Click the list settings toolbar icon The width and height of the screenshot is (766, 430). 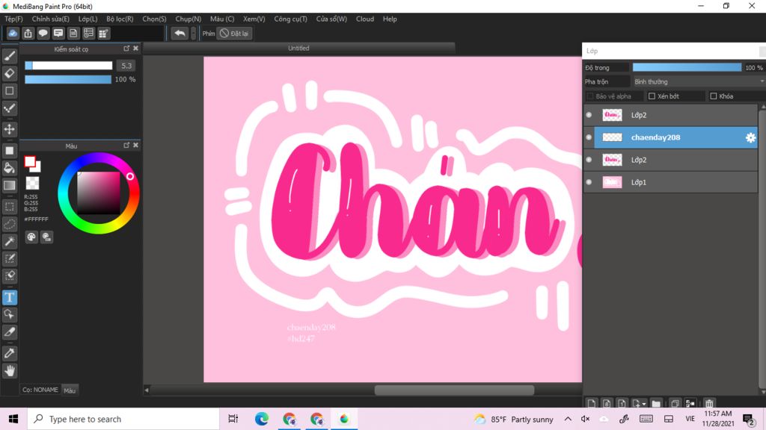pos(88,33)
